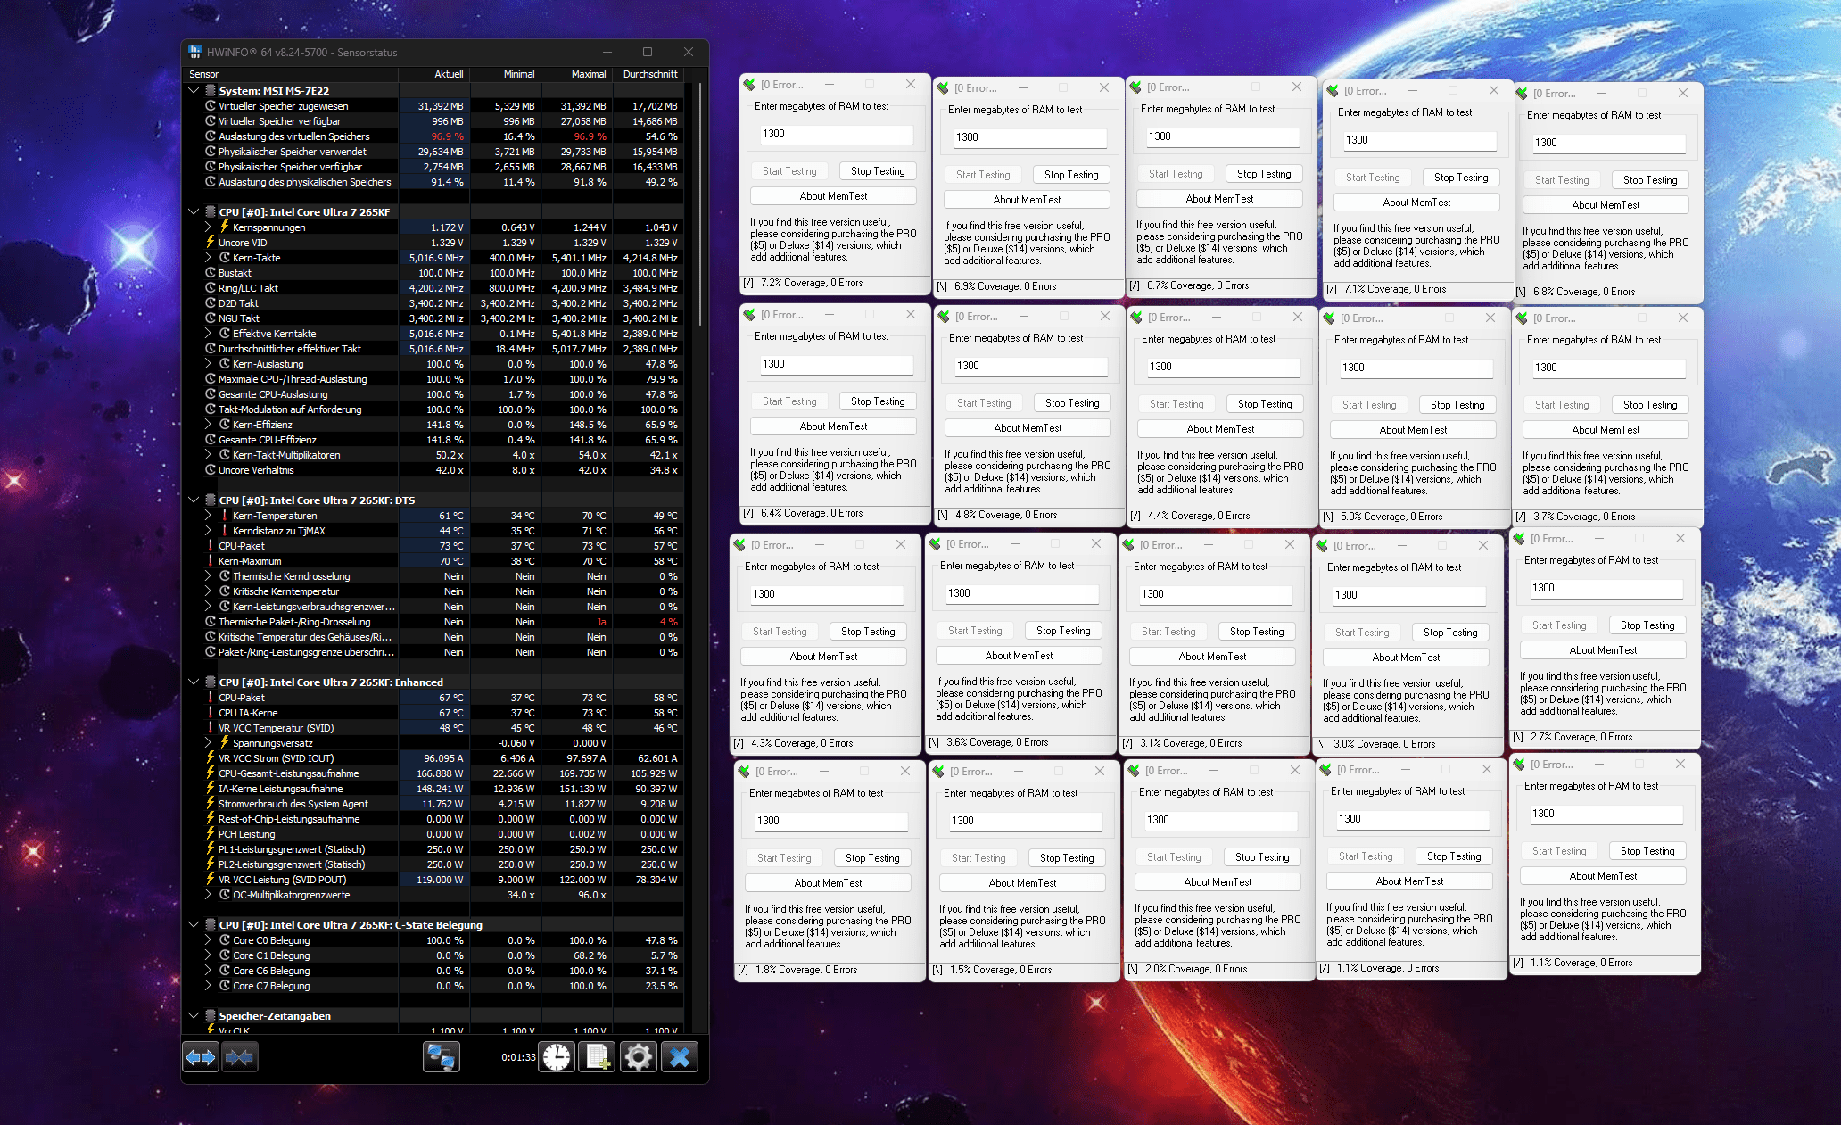Click About MemTest in 3.7% Coverage window

pyautogui.click(x=1606, y=430)
